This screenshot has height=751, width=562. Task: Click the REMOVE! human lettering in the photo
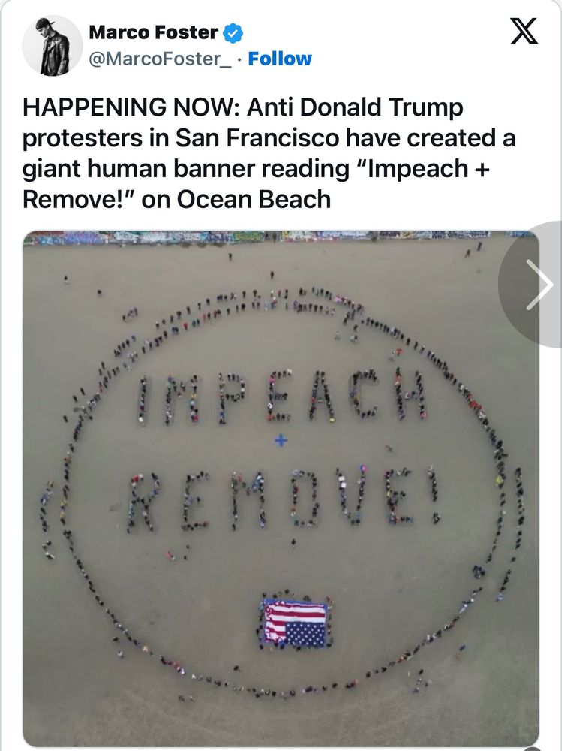coord(282,499)
